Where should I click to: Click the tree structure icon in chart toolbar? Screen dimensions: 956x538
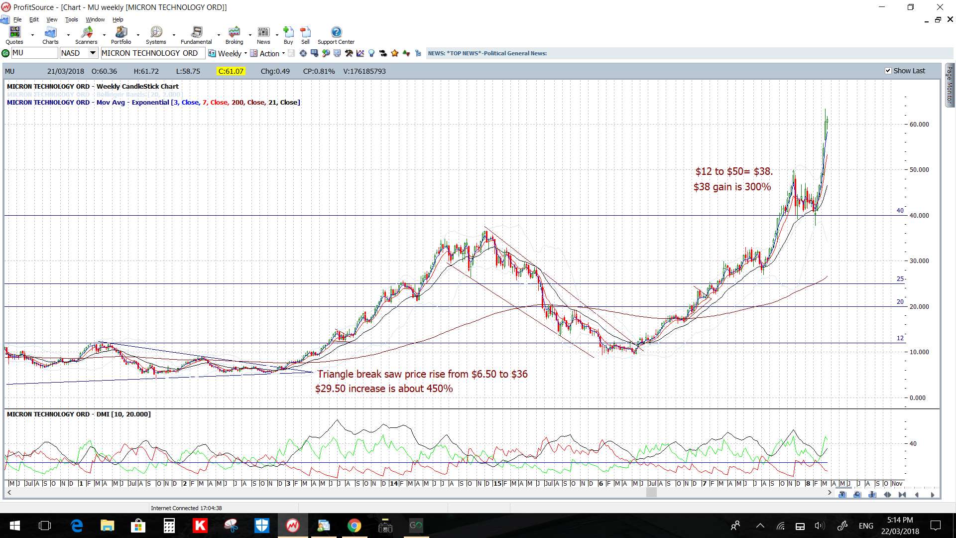pyautogui.click(x=418, y=53)
